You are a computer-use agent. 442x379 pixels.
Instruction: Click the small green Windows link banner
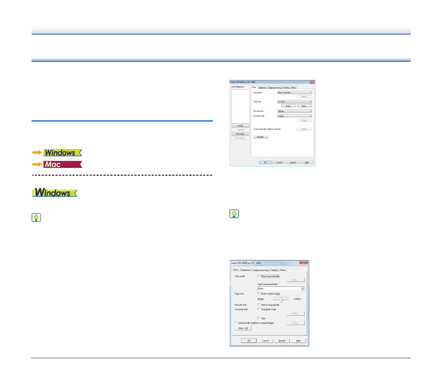[x=62, y=153]
